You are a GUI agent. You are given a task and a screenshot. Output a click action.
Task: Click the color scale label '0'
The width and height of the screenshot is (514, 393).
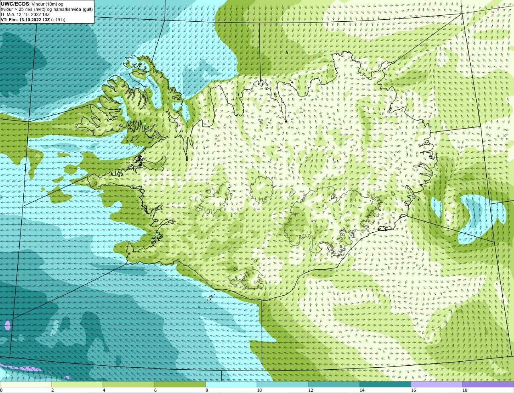coord(1,390)
